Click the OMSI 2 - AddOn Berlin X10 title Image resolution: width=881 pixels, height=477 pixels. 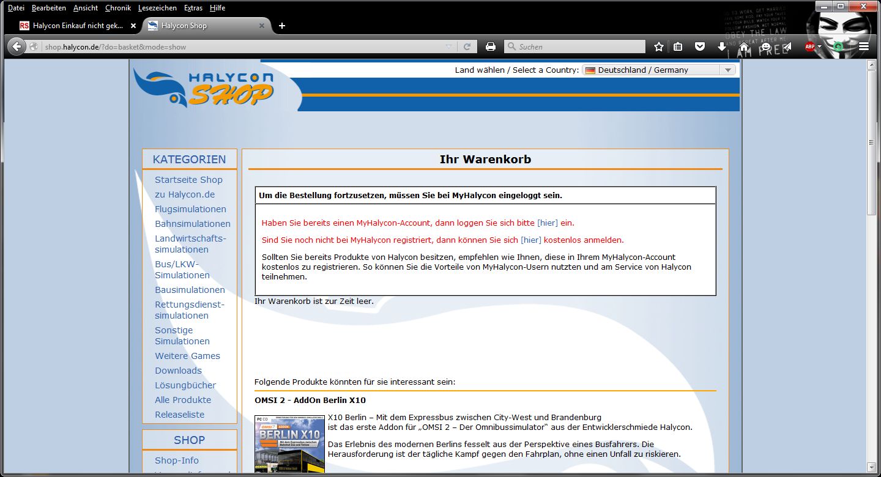(310, 401)
